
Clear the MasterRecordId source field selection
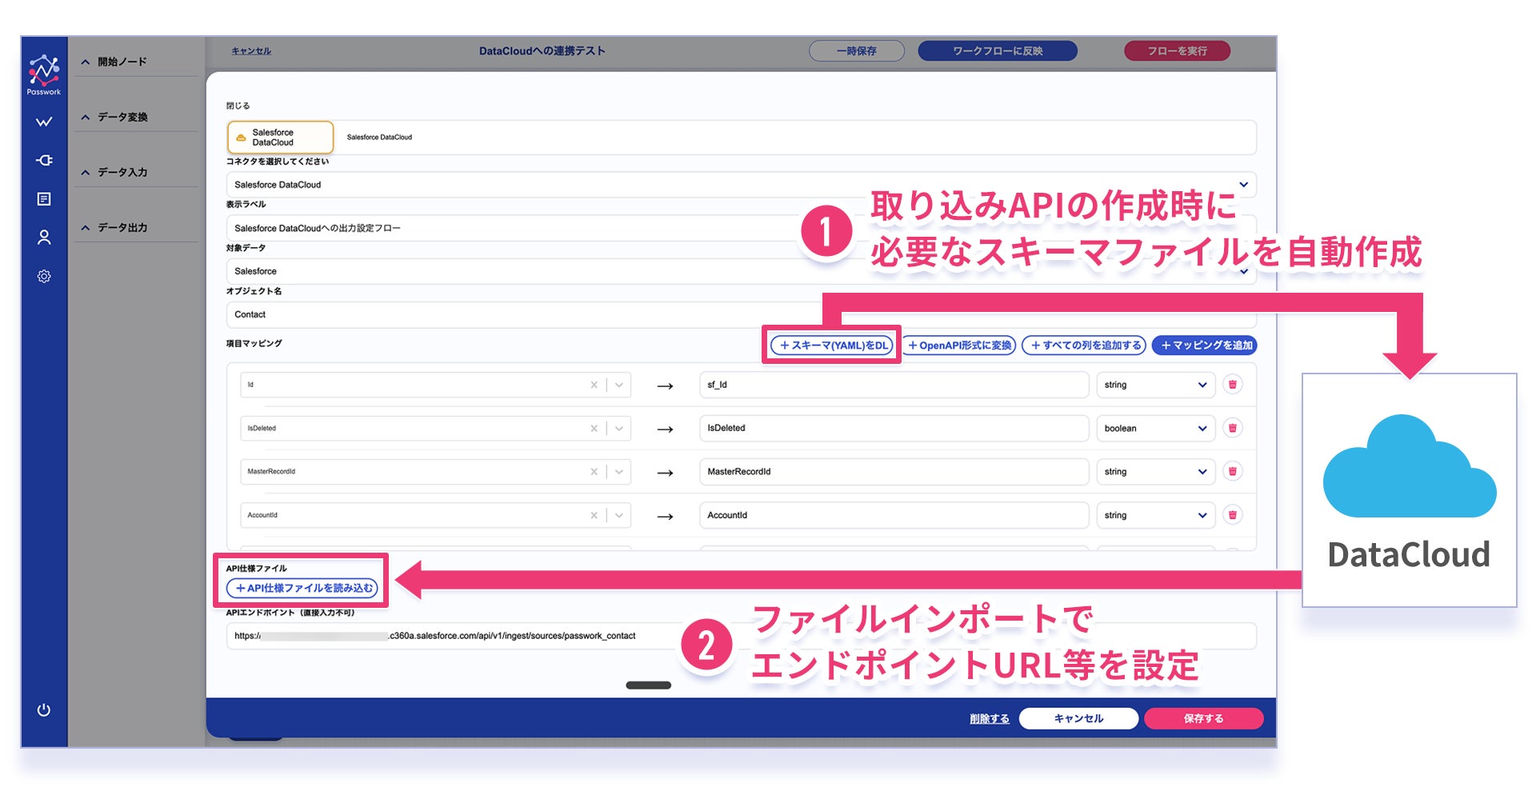click(594, 472)
